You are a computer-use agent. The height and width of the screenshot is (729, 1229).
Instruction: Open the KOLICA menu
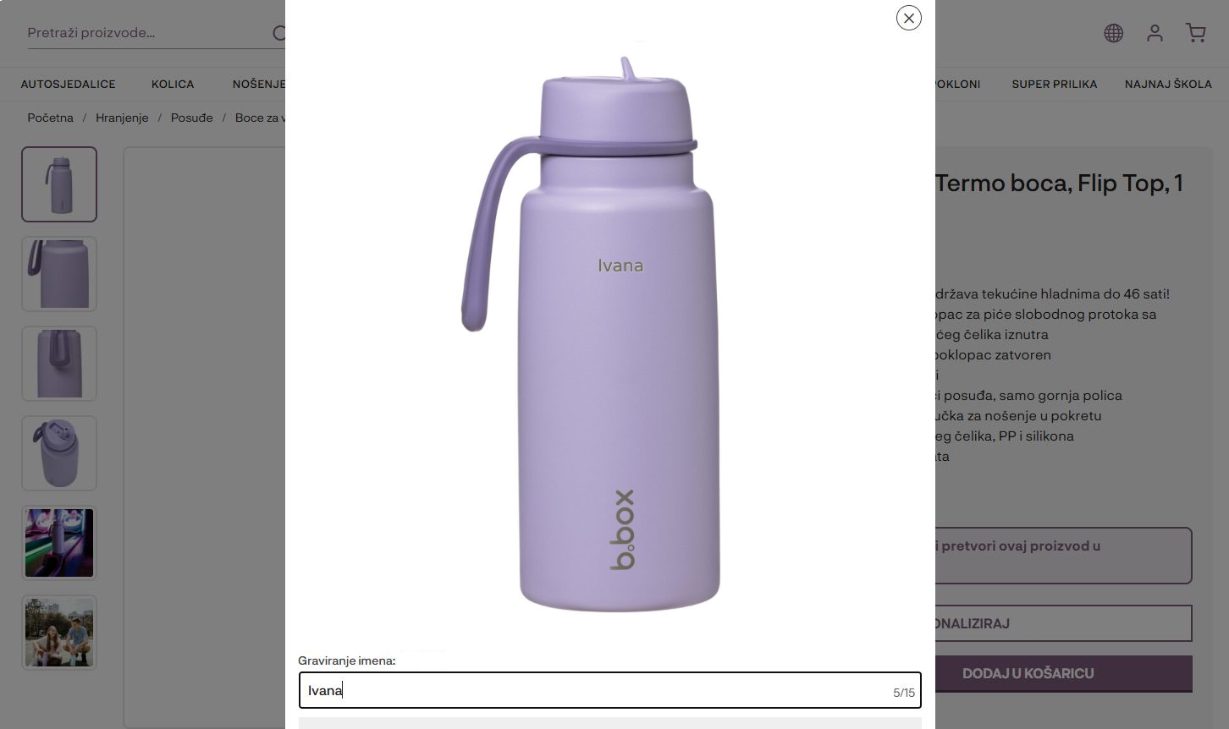click(x=173, y=84)
